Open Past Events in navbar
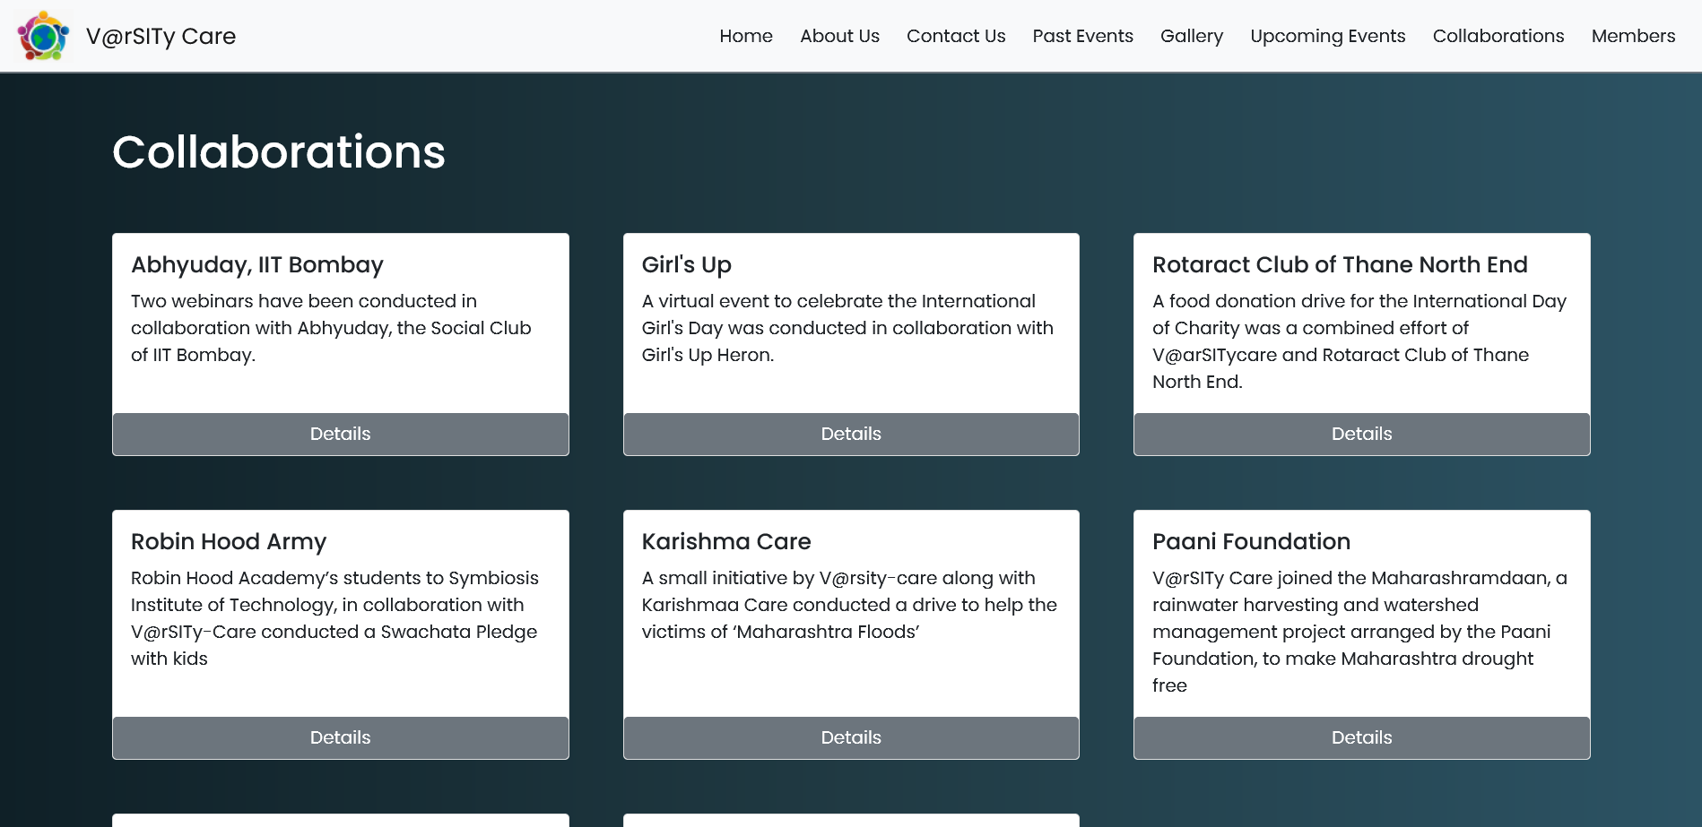This screenshot has width=1702, height=827. 1082,36
